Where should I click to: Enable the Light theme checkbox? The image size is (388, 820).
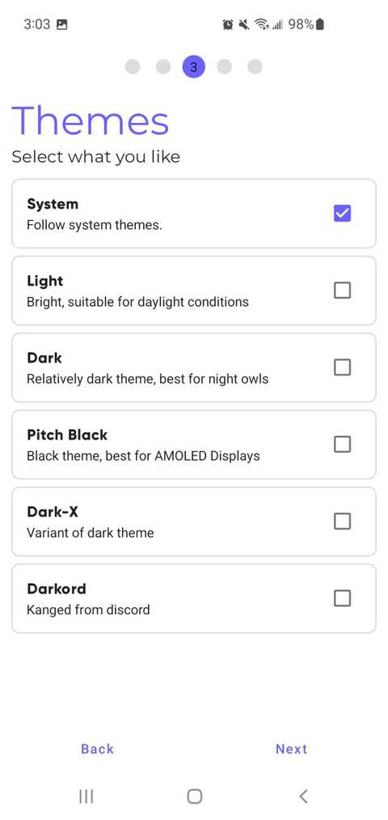(x=342, y=291)
